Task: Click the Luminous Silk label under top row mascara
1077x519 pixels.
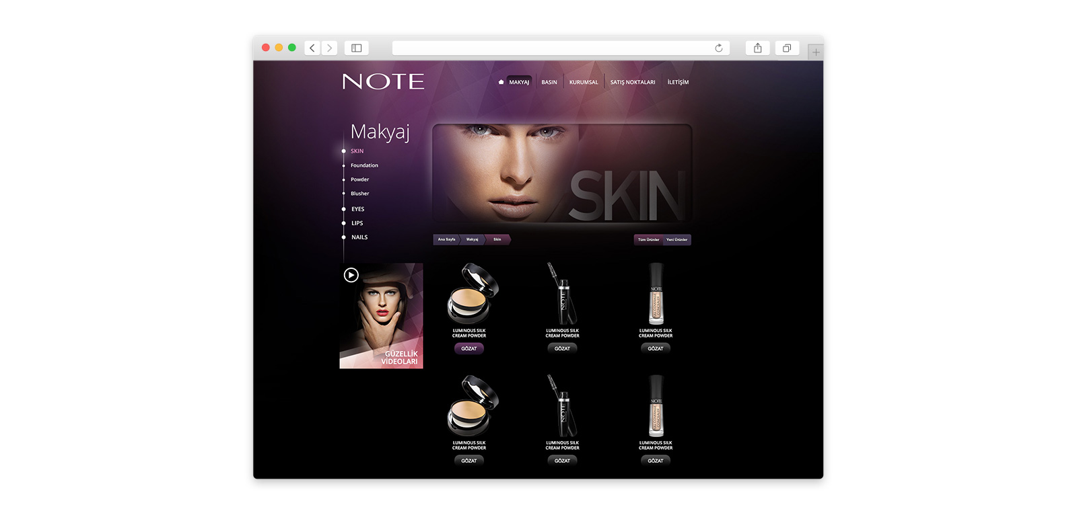Action: point(562,333)
